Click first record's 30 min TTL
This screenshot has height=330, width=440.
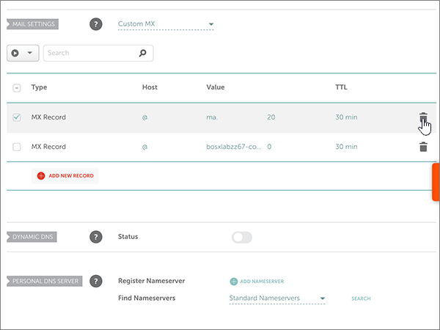346,117
